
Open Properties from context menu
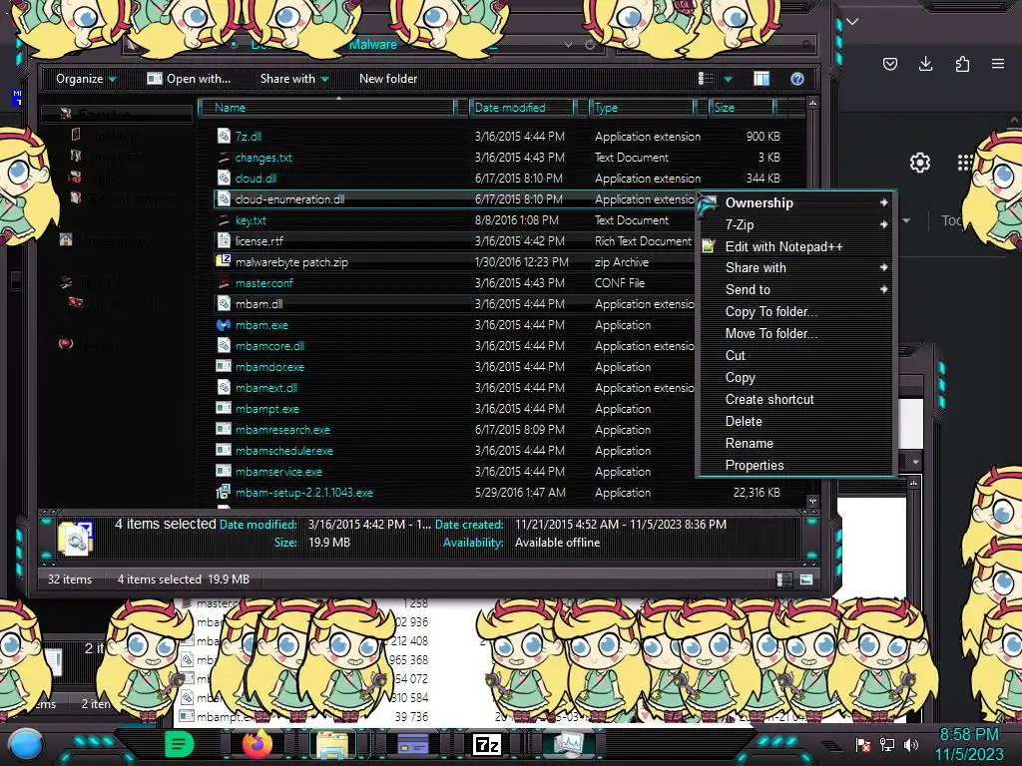point(793,465)
